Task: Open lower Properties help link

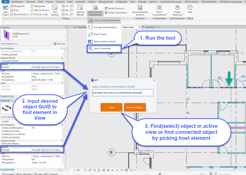Action: [x=7, y=169]
